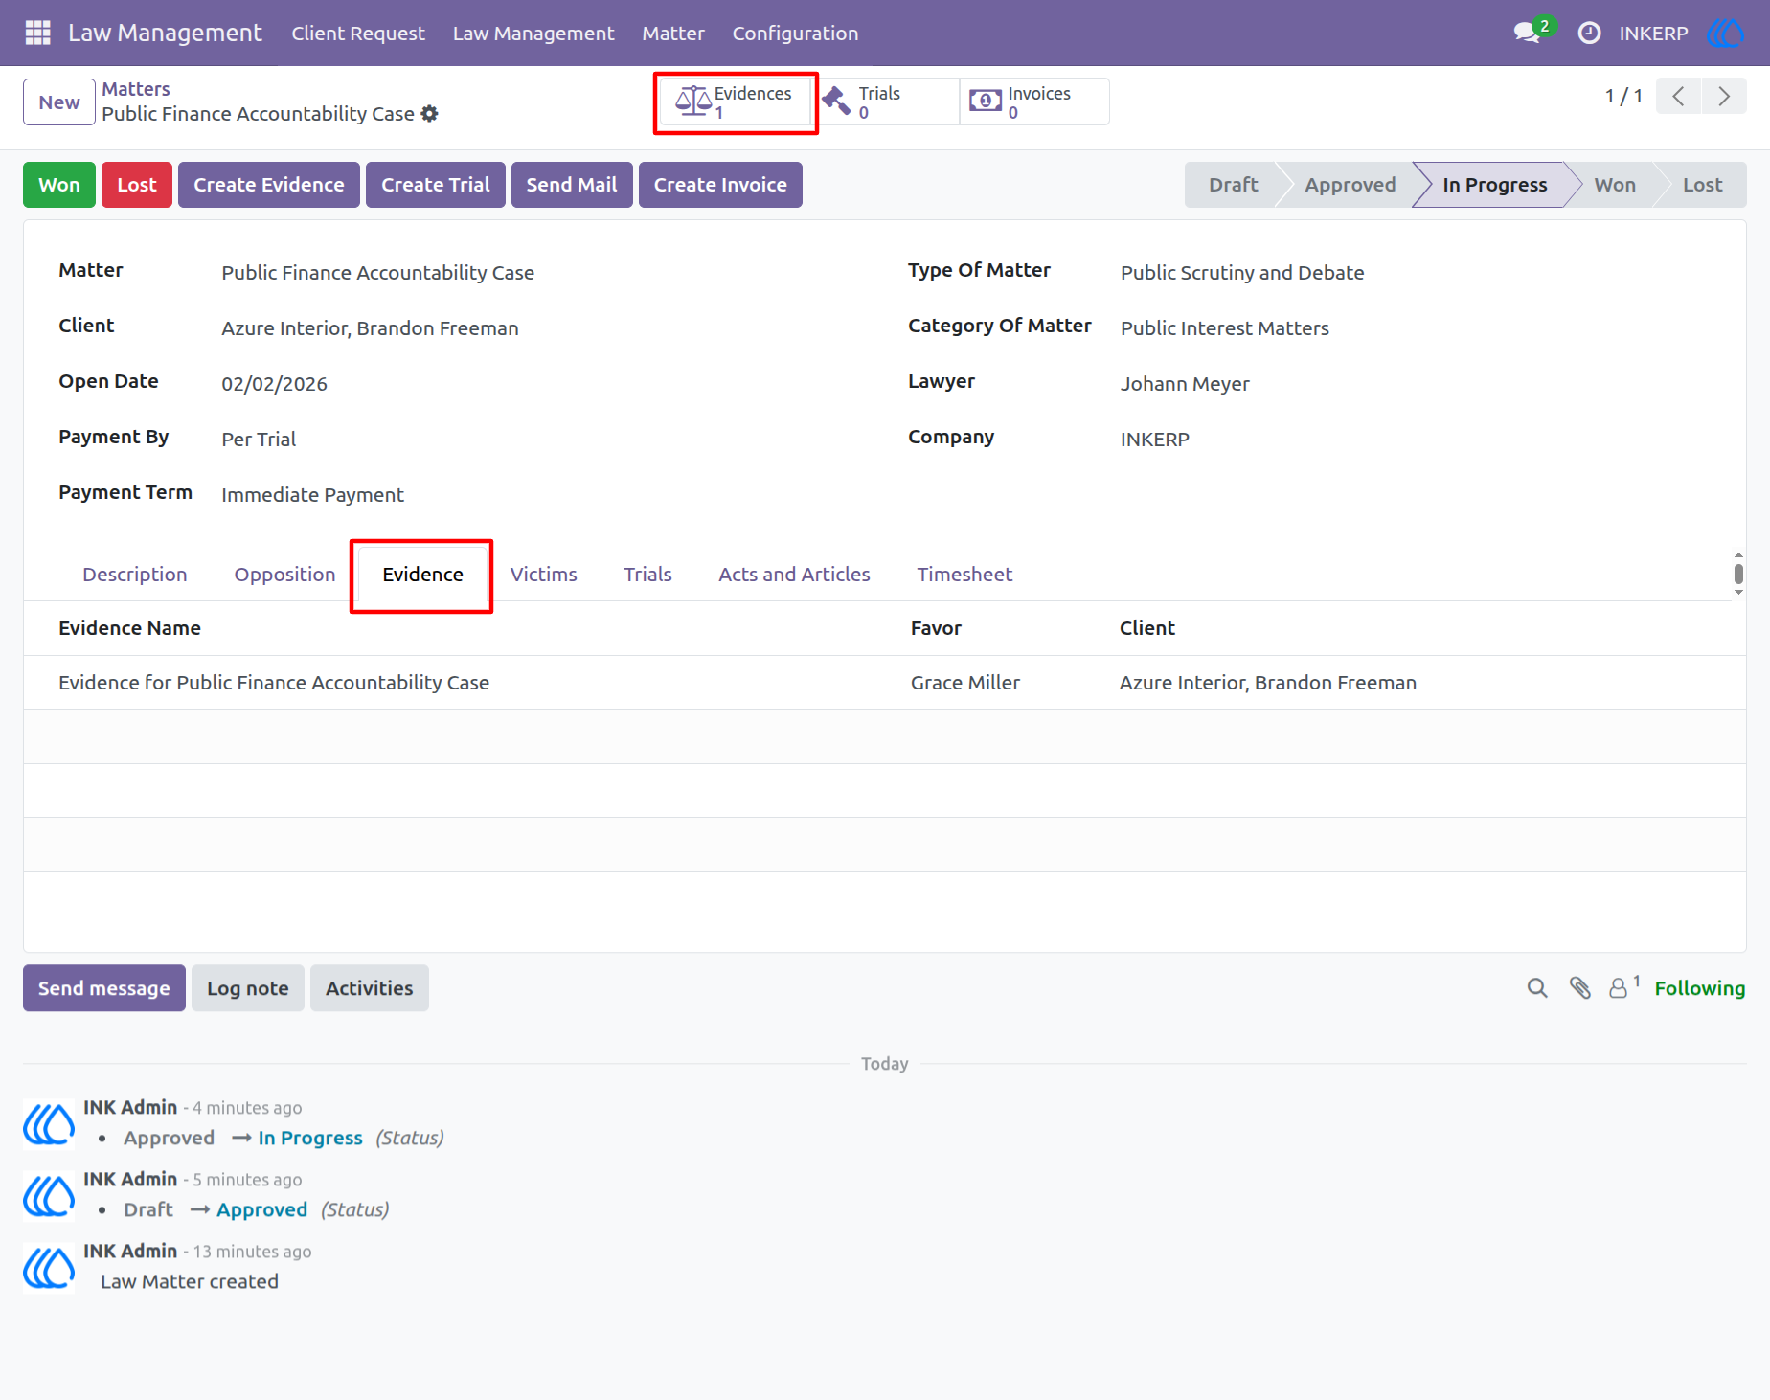The image size is (1770, 1400).
Task: Mark matter as Won with green button
Action: tap(59, 185)
